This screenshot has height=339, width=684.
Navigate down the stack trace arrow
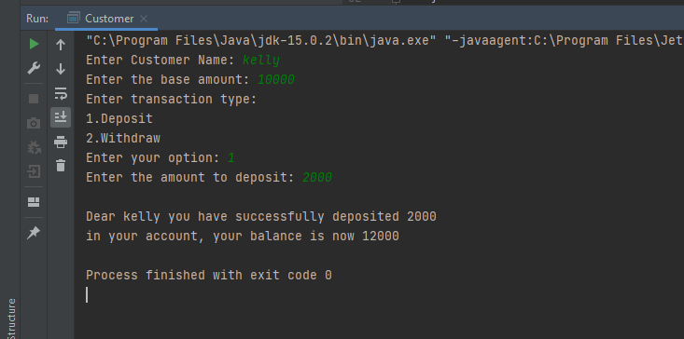coord(61,69)
